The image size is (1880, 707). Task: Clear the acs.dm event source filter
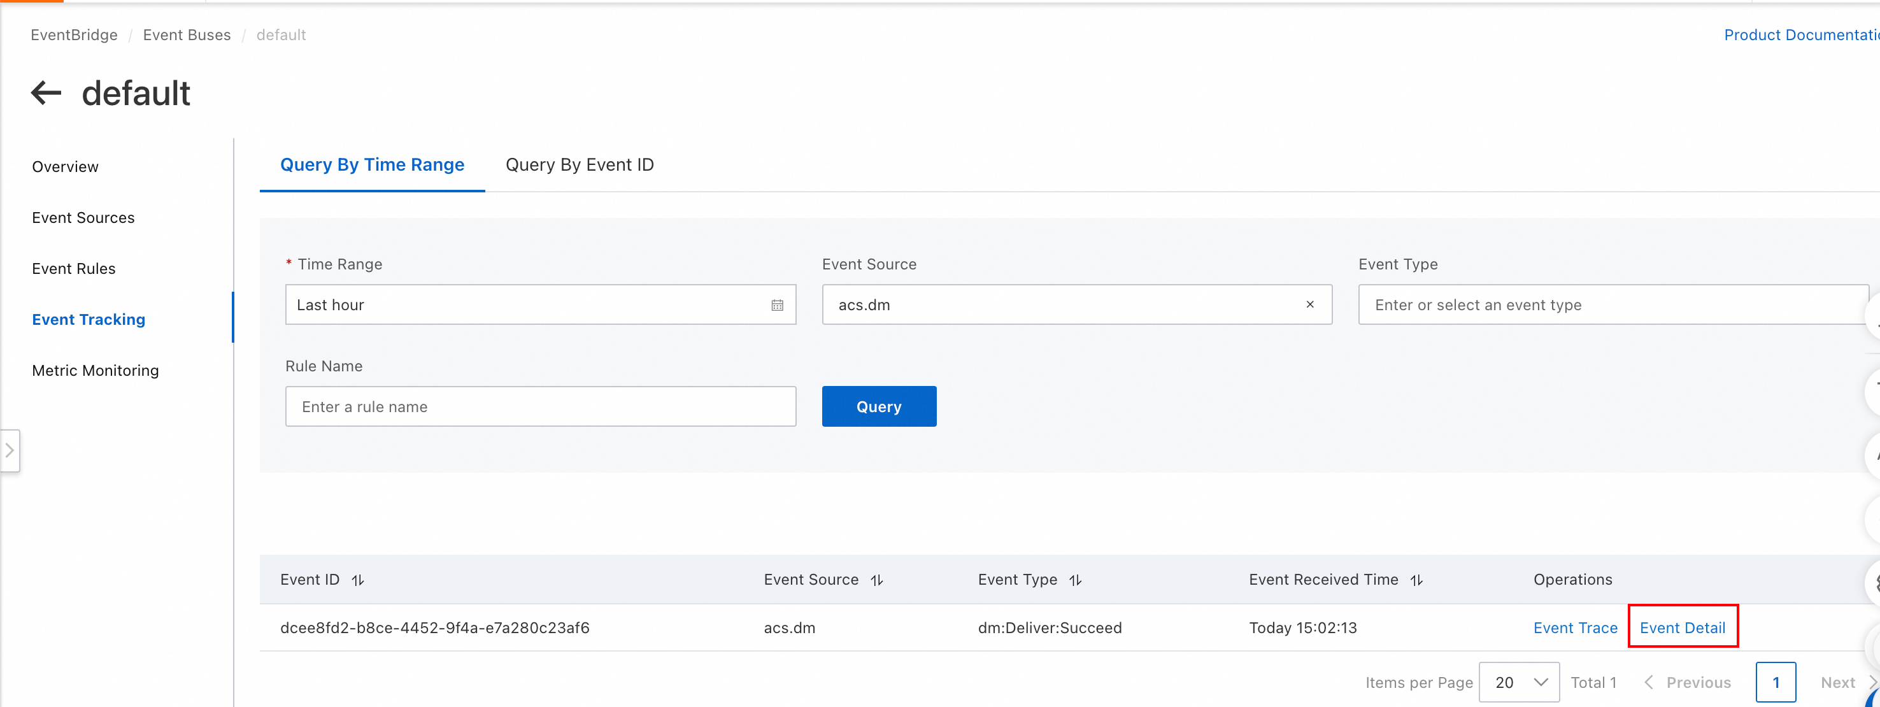(x=1309, y=305)
